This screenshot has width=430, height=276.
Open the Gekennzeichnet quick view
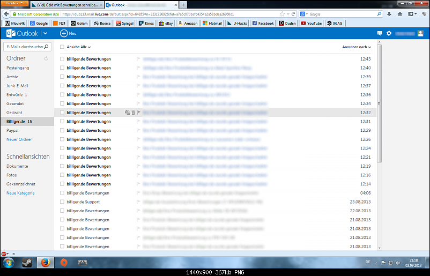coord(21,184)
